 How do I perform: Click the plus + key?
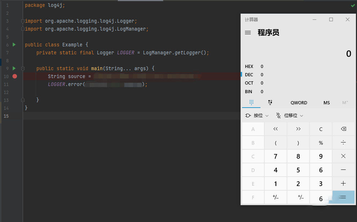coord(343,184)
